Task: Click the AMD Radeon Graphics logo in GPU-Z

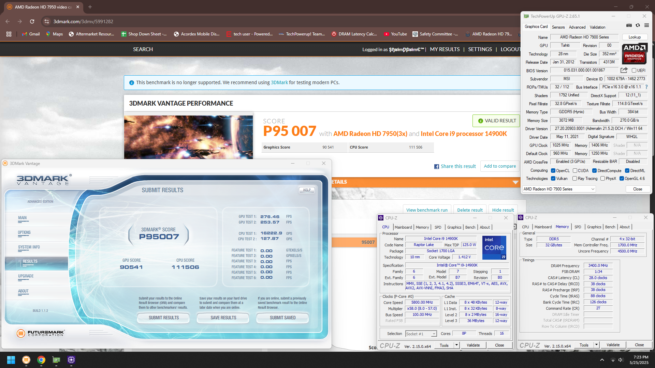Action: (634, 53)
